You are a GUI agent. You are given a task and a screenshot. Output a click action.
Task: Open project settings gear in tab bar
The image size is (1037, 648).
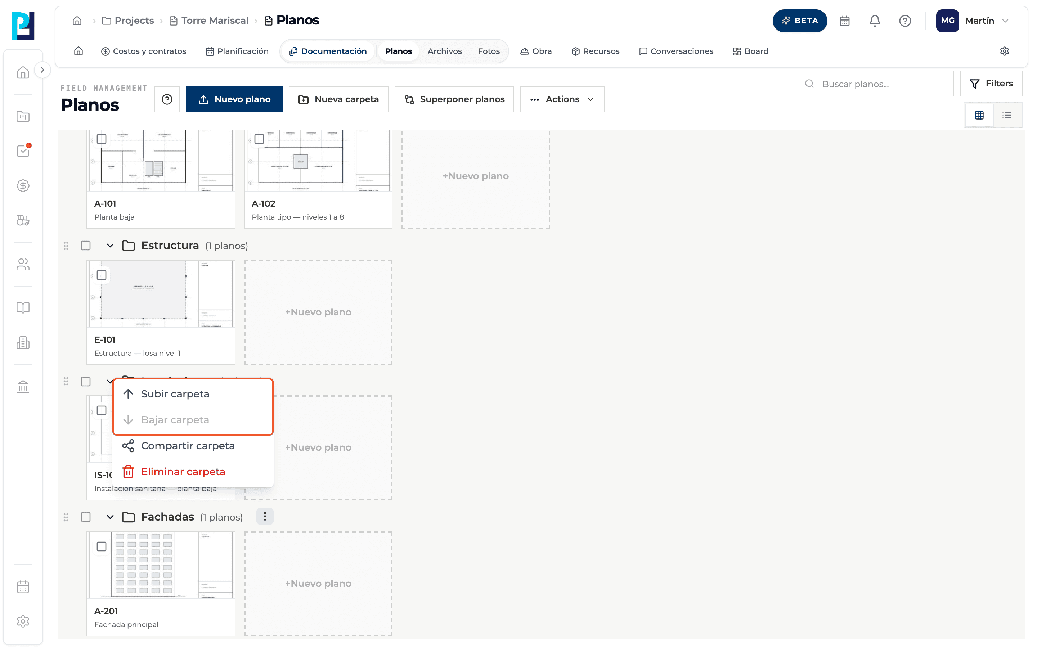point(1005,51)
